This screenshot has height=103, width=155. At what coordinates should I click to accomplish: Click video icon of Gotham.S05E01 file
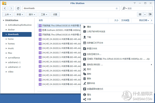tap(40, 30)
